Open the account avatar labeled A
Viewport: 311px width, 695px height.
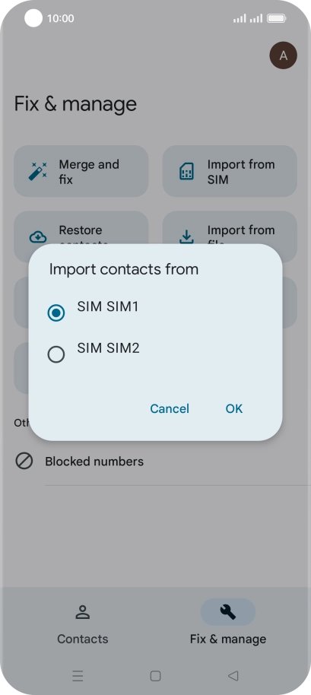pos(284,56)
